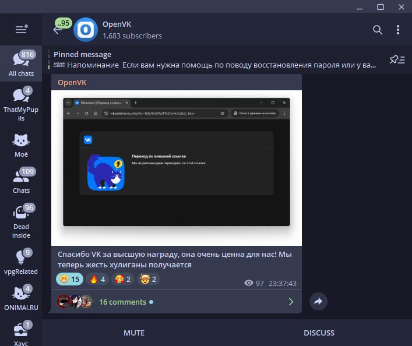This screenshot has height=346, width=412.
Task: Open the VK screenshot image in post
Action: 177,162
